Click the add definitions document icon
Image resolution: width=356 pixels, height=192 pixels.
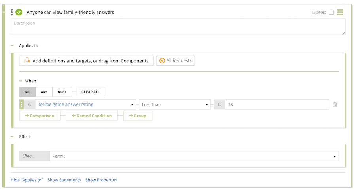27,61
